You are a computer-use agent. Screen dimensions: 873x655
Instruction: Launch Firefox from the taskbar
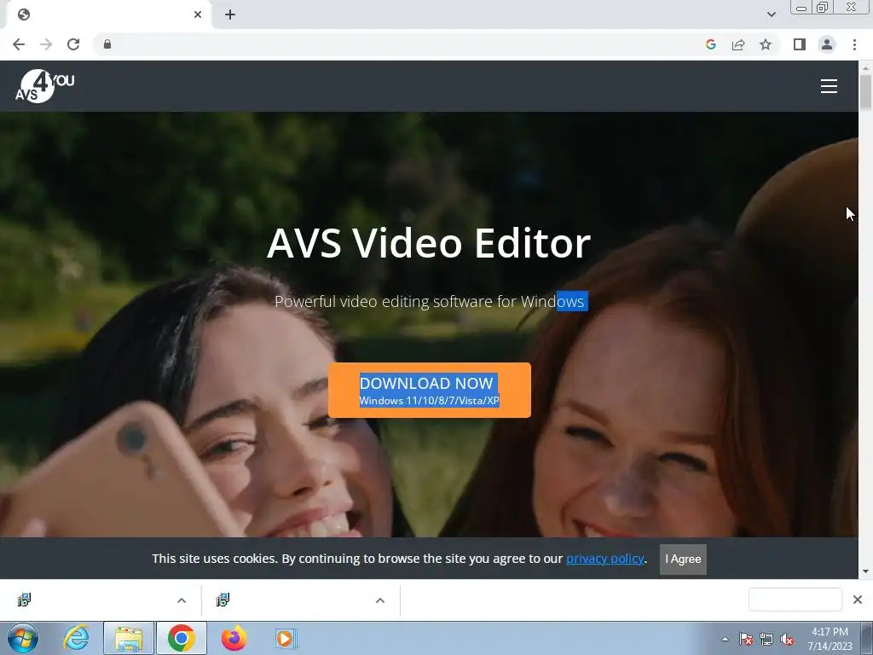pos(234,638)
